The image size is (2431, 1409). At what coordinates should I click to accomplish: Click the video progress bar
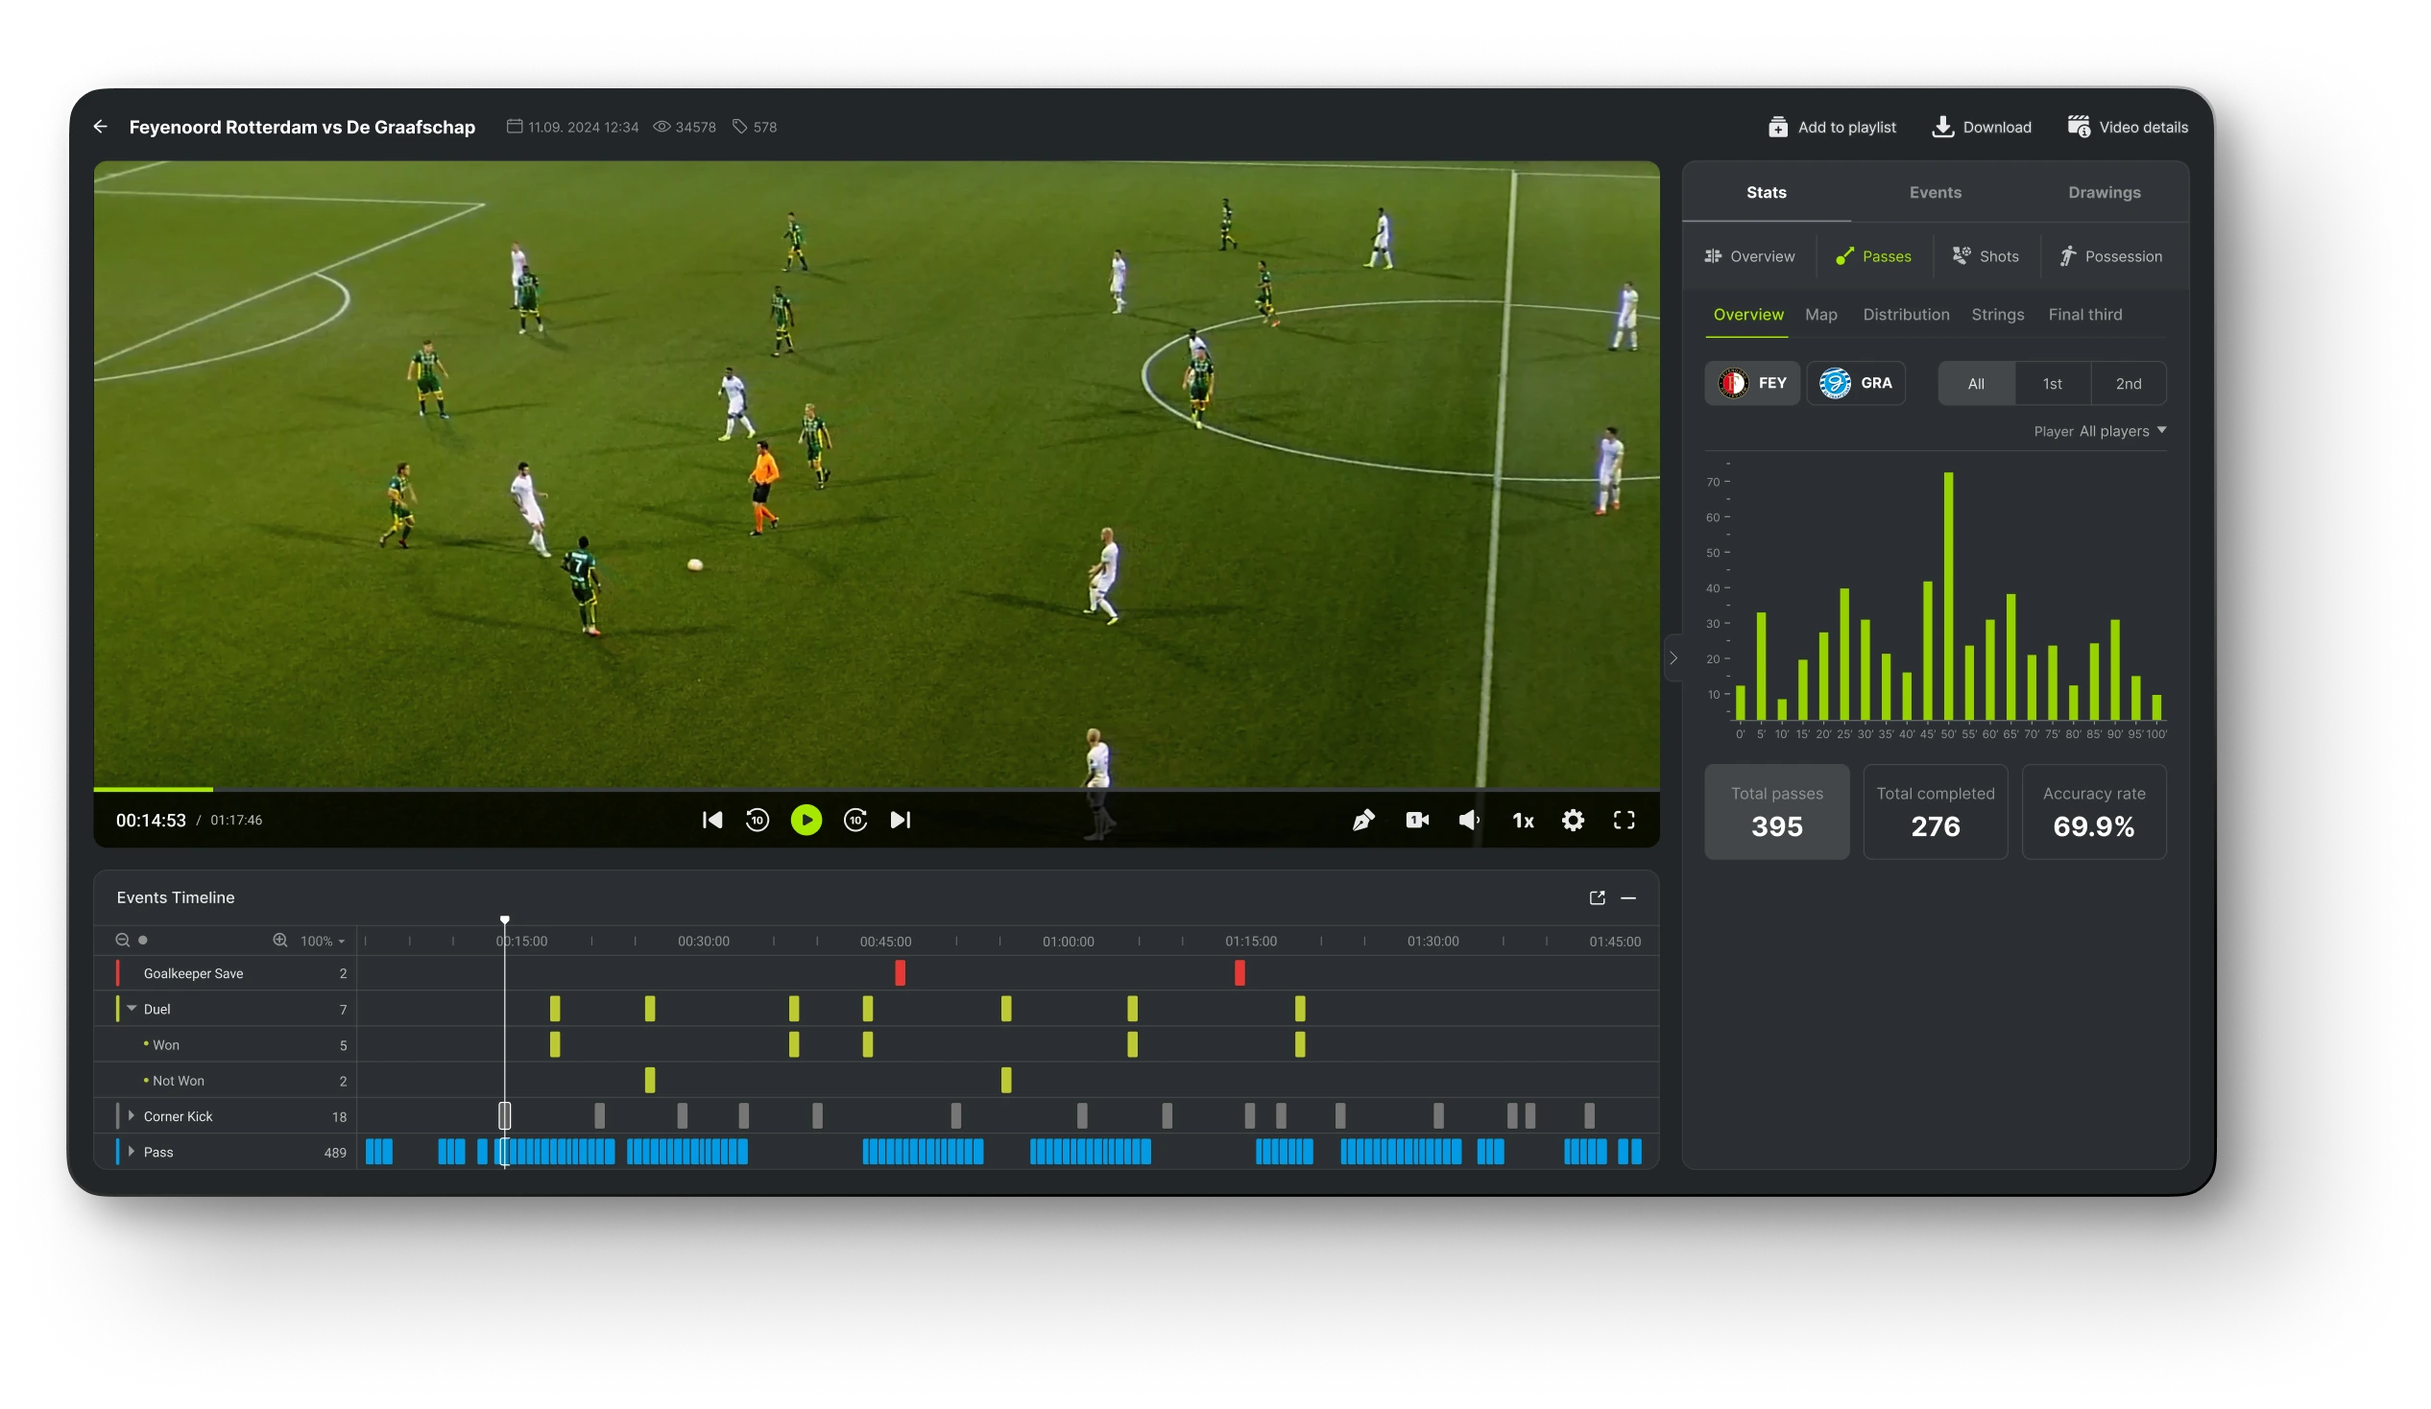pos(868,789)
